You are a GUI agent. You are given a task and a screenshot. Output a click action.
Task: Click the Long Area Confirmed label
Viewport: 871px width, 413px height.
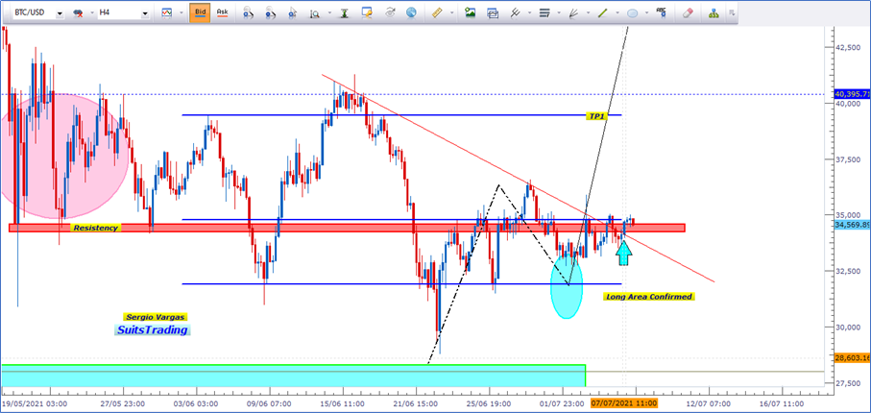click(648, 297)
